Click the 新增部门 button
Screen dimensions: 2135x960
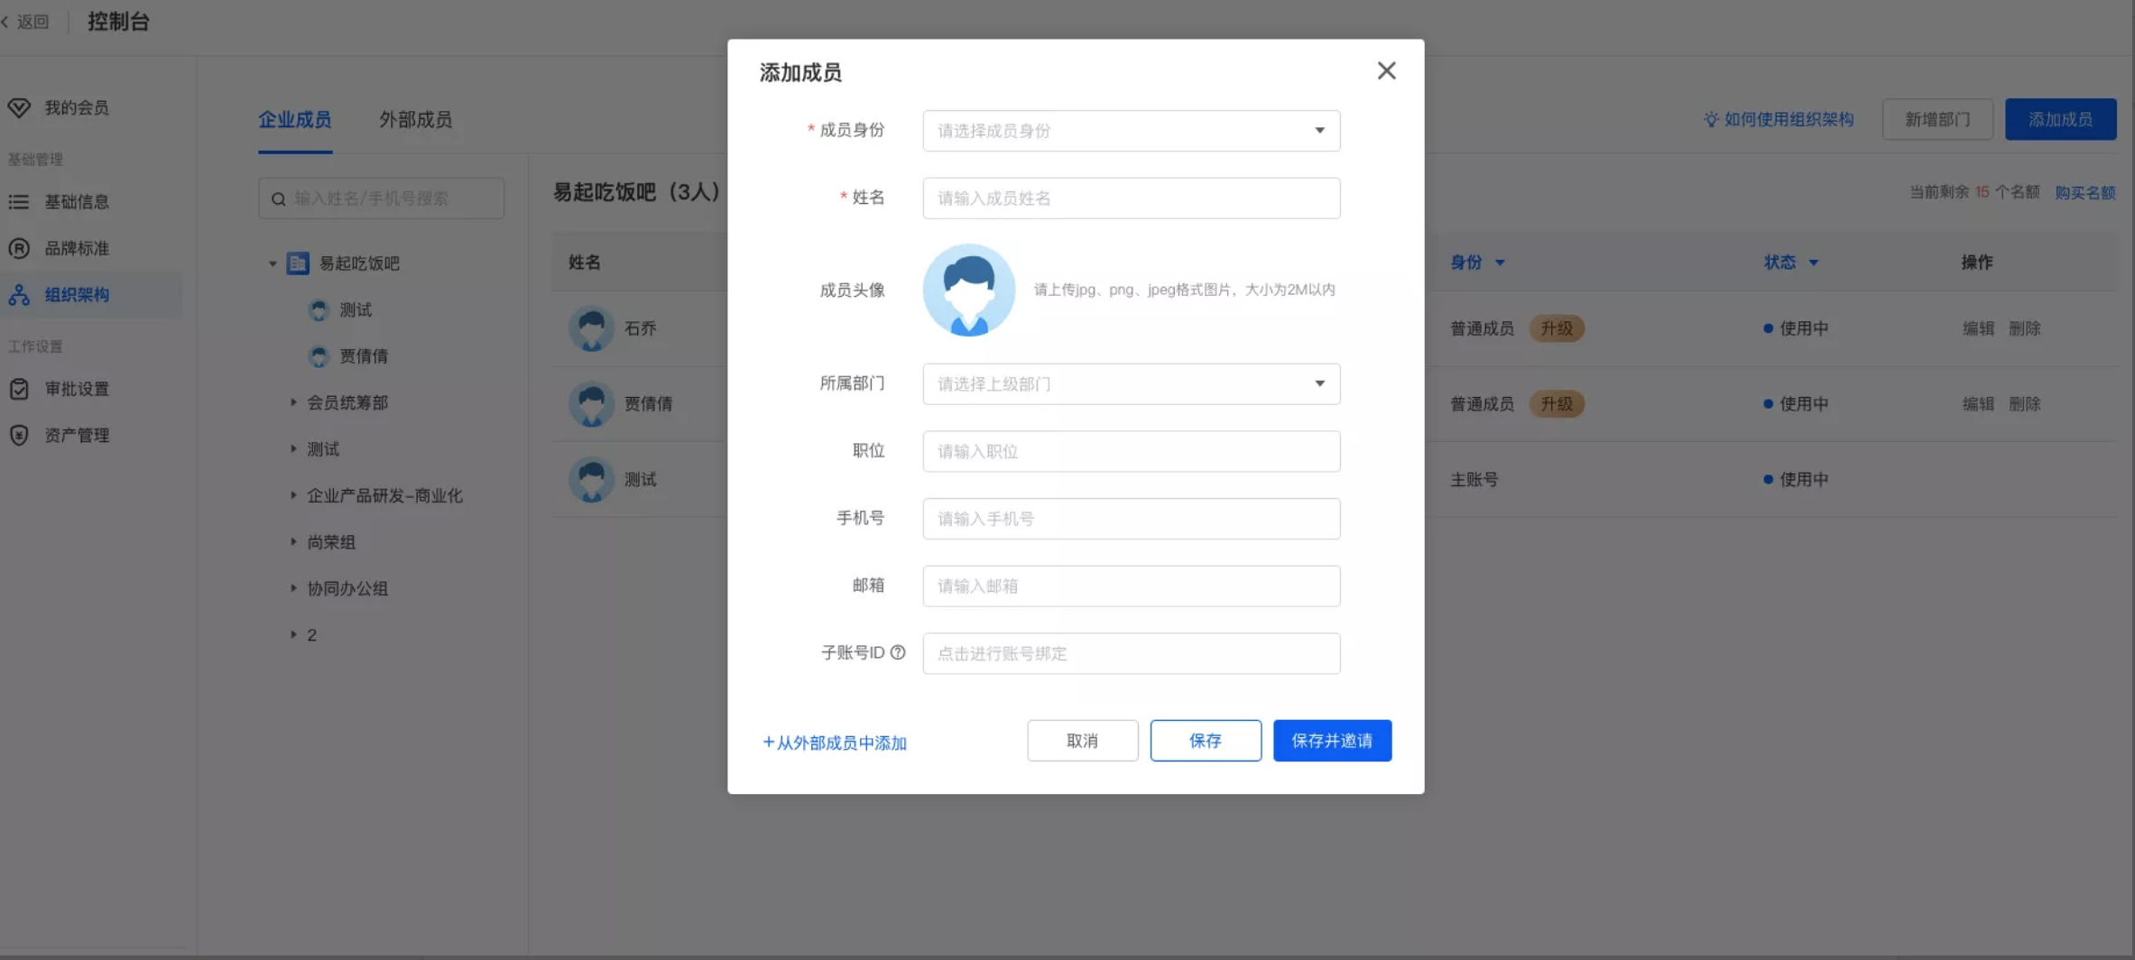[x=1937, y=119]
